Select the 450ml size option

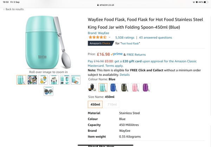tap(95, 104)
